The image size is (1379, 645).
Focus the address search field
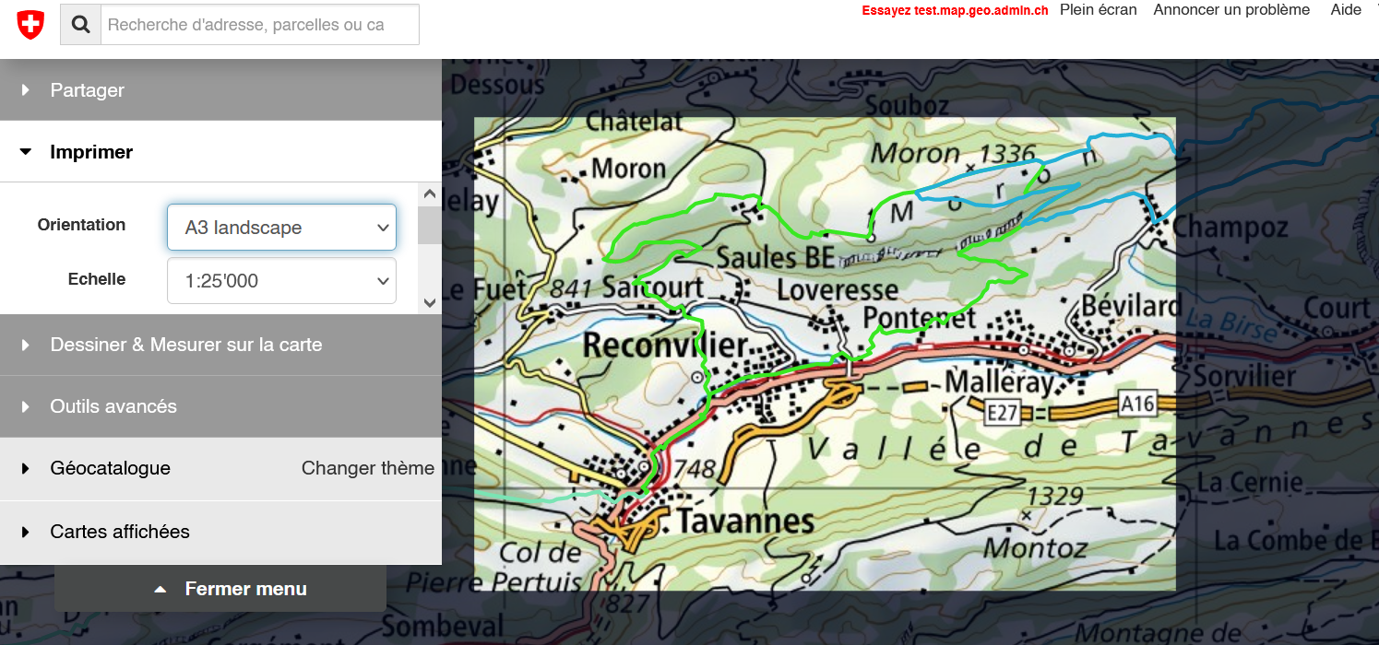click(x=259, y=25)
